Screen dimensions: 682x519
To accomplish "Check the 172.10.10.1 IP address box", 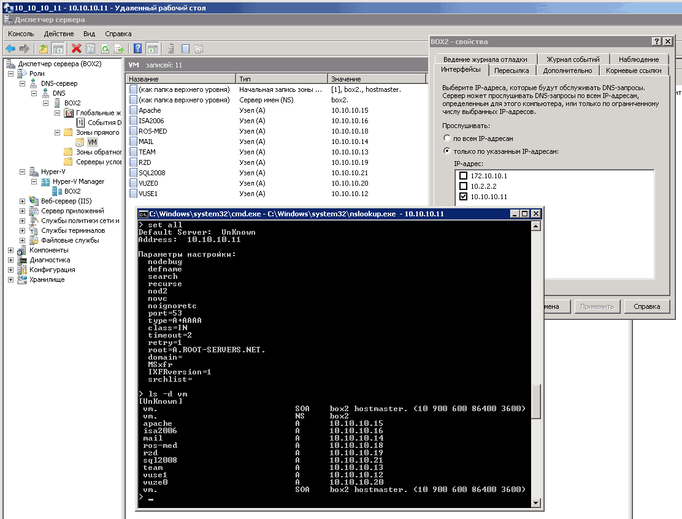I will coord(463,176).
